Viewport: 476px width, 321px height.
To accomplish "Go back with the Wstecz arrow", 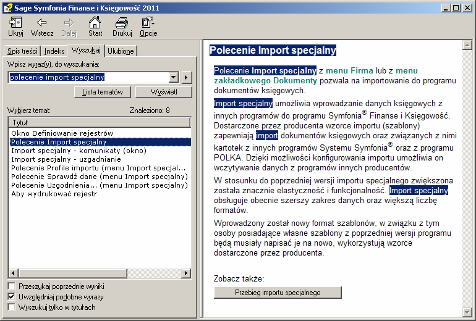I will pyautogui.click(x=42, y=23).
